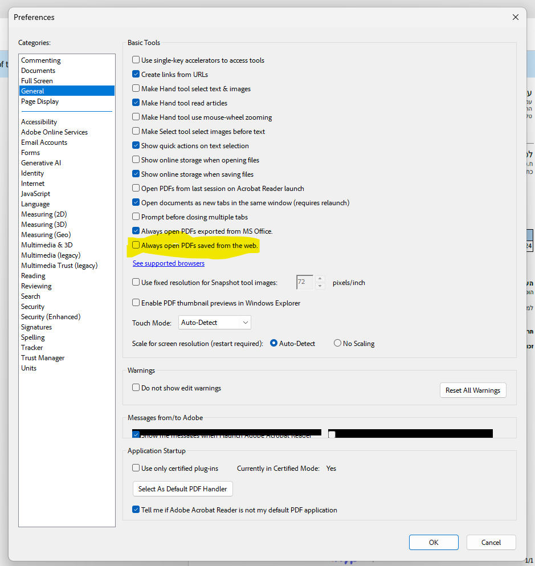Click the "Reset All Warnings" button

tap(472, 390)
